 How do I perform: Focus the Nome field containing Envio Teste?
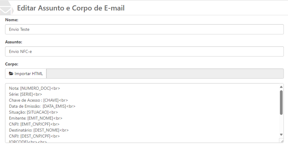point(144,29)
